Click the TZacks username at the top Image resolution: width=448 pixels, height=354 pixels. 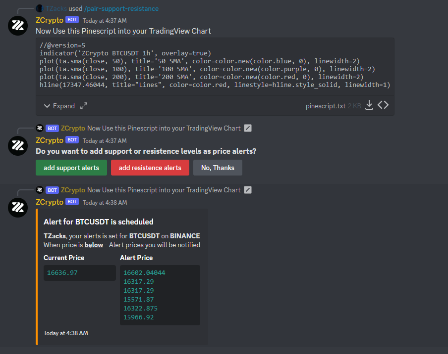coord(56,9)
